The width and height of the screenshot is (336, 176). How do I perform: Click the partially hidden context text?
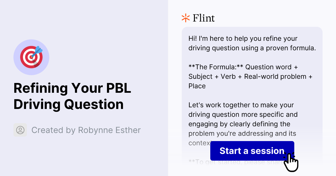coord(197,143)
